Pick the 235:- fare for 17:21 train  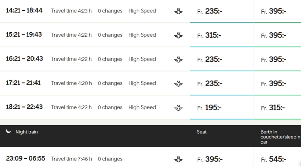pyautogui.click(x=222, y=83)
